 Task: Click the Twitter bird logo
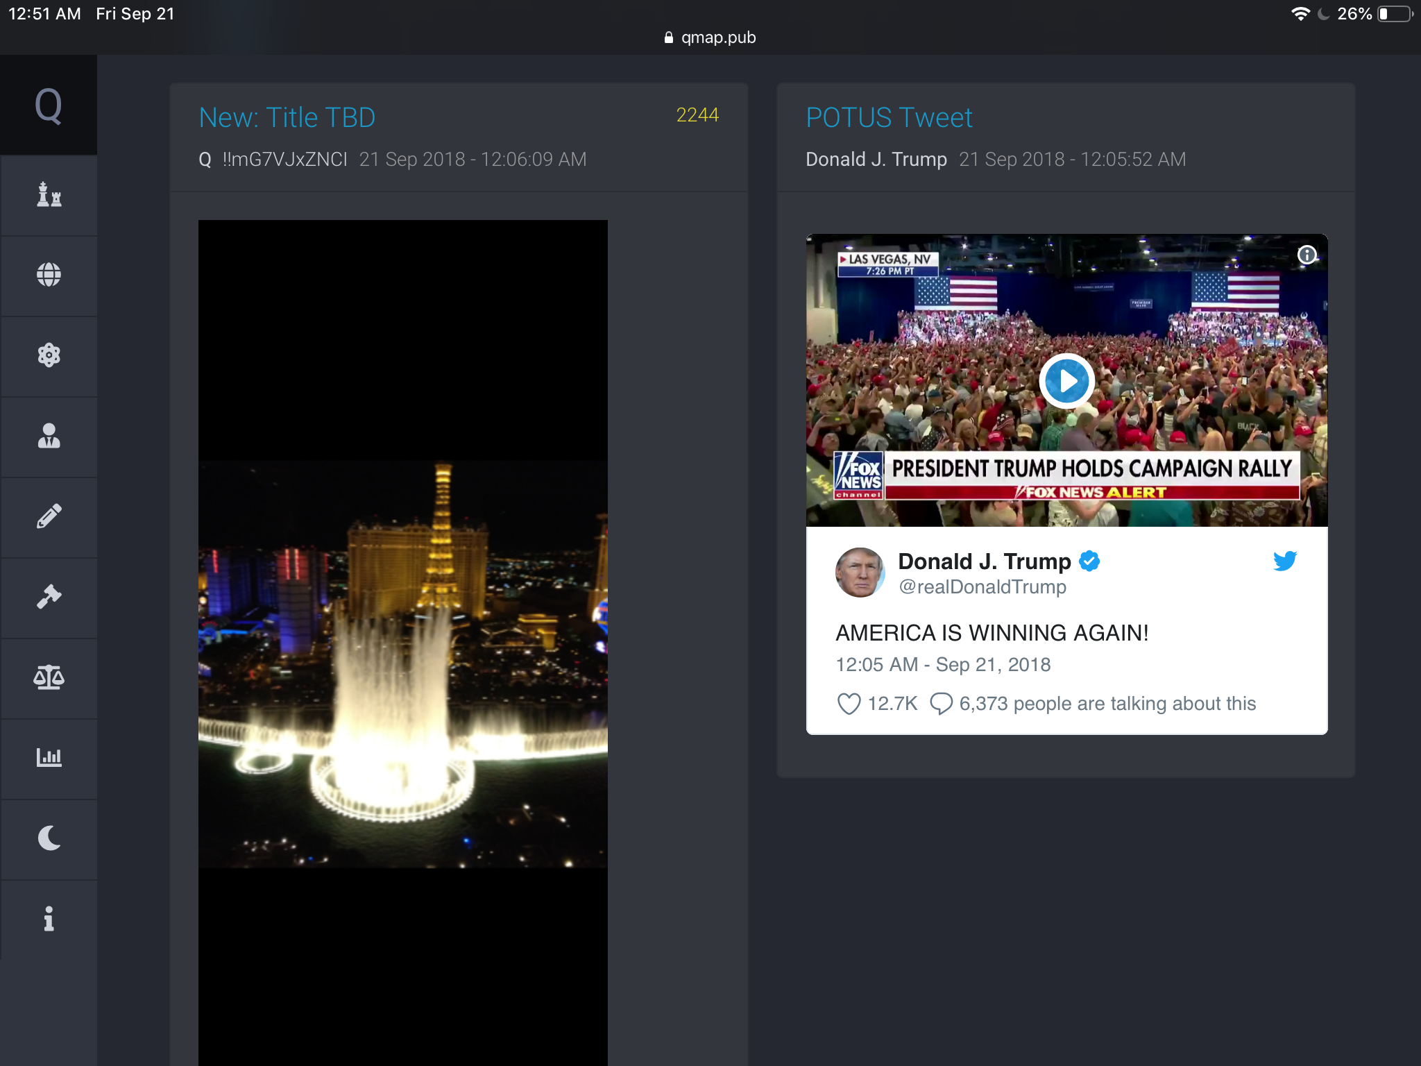tap(1285, 561)
